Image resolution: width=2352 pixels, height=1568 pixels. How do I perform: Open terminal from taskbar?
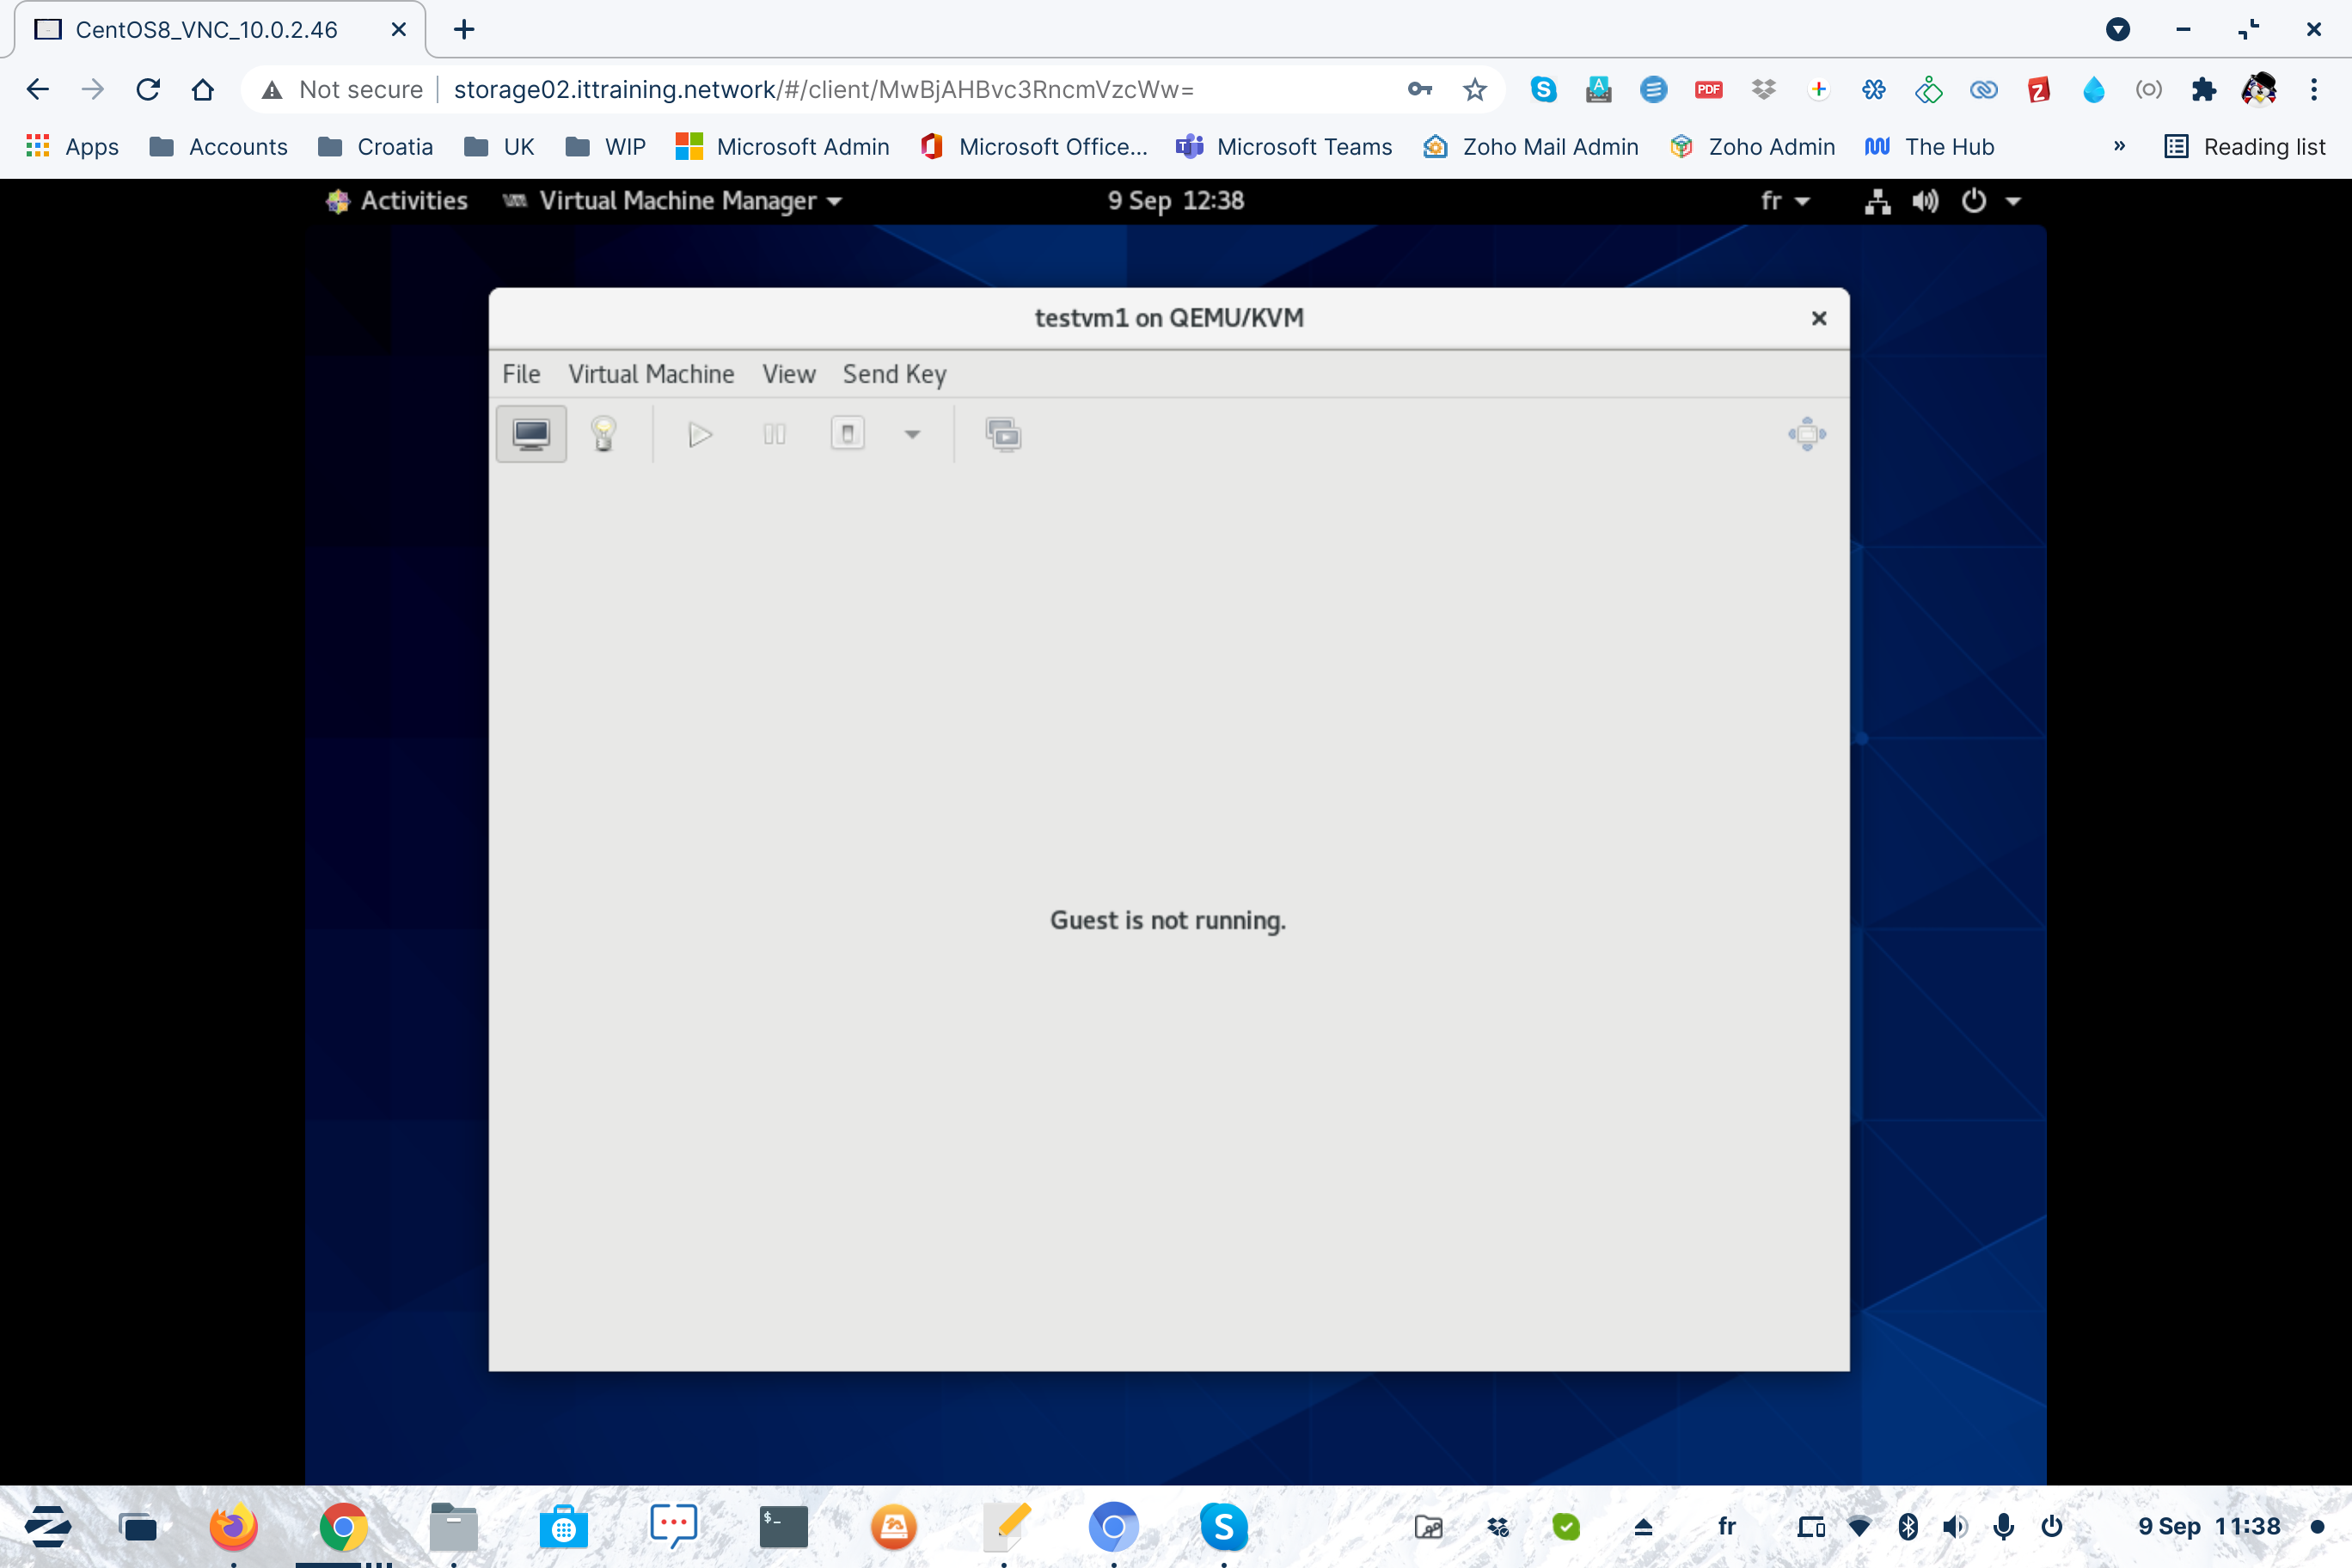tap(783, 1526)
